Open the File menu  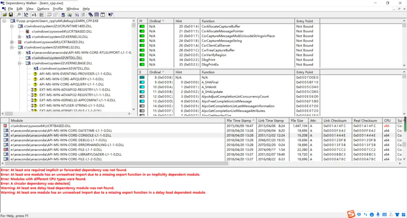click(x=10, y=9)
